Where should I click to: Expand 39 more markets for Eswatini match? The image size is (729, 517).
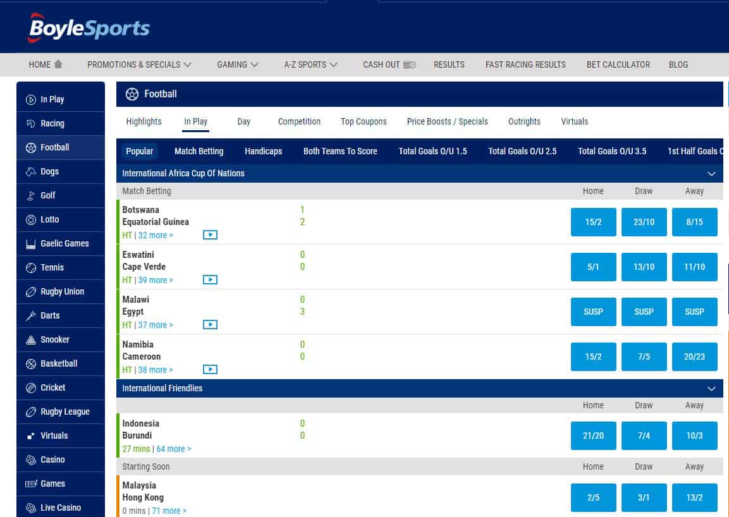click(156, 280)
